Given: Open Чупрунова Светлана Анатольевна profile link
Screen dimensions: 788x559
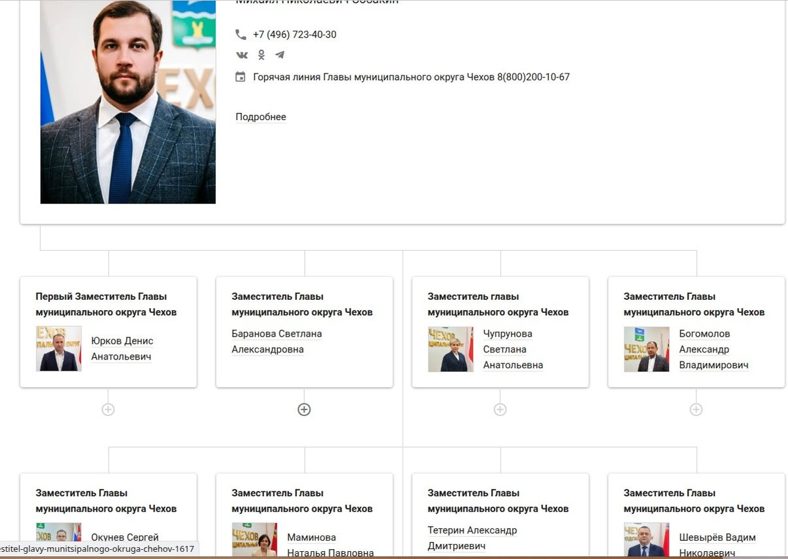Looking at the screenshot, I should [x=513, y=350].
